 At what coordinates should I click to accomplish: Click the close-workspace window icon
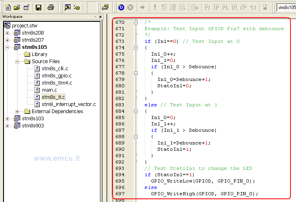coord(27,8)
